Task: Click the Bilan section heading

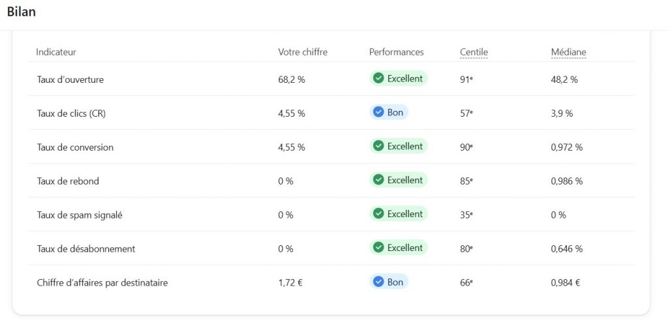Action: [22, 12]
